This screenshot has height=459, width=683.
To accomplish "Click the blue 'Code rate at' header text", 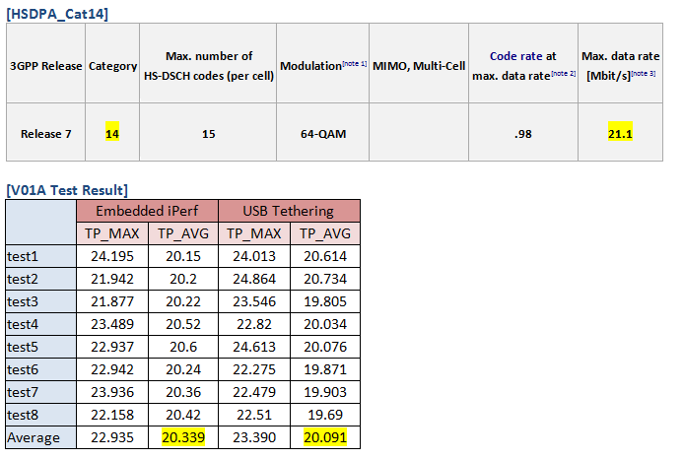I will (522, 57).
